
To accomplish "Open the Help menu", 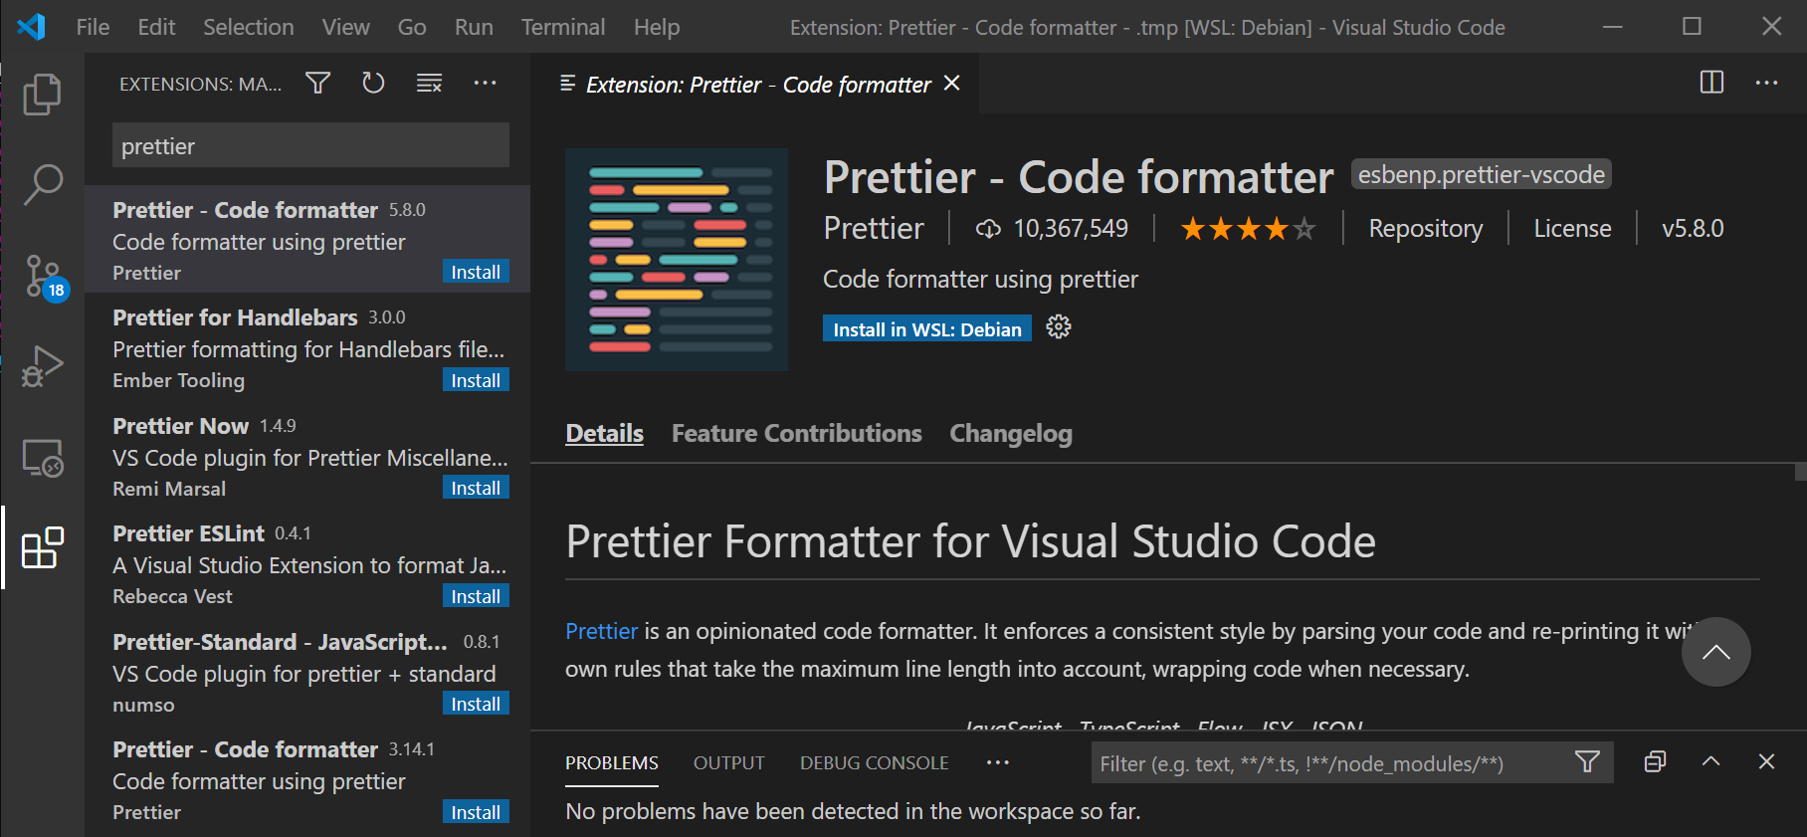I will 657,27.
